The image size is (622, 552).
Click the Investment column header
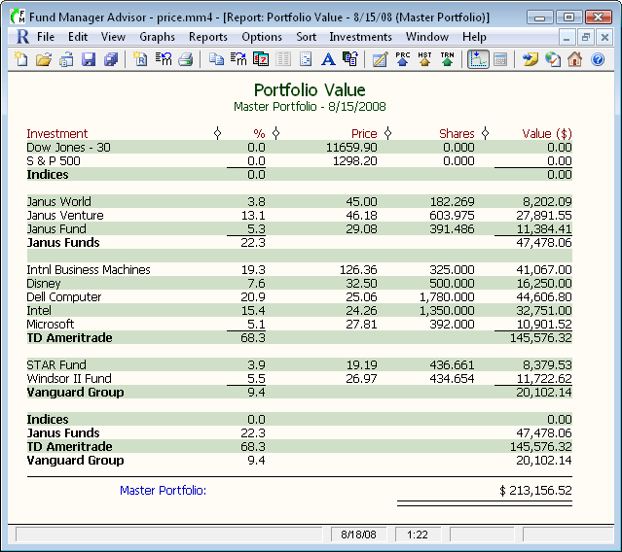coord(57,133)
